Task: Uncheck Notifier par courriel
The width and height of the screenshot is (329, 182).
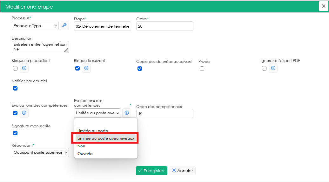Action: click(15, 88)
